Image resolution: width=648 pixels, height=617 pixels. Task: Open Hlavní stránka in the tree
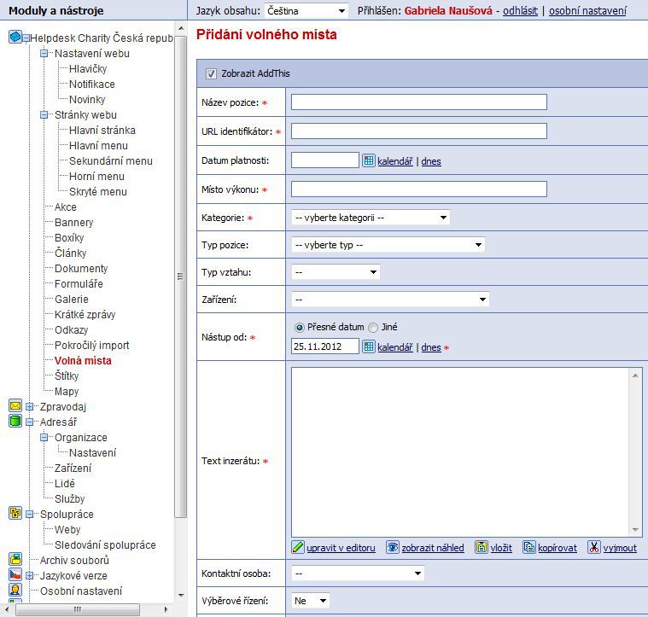(102, 130)
